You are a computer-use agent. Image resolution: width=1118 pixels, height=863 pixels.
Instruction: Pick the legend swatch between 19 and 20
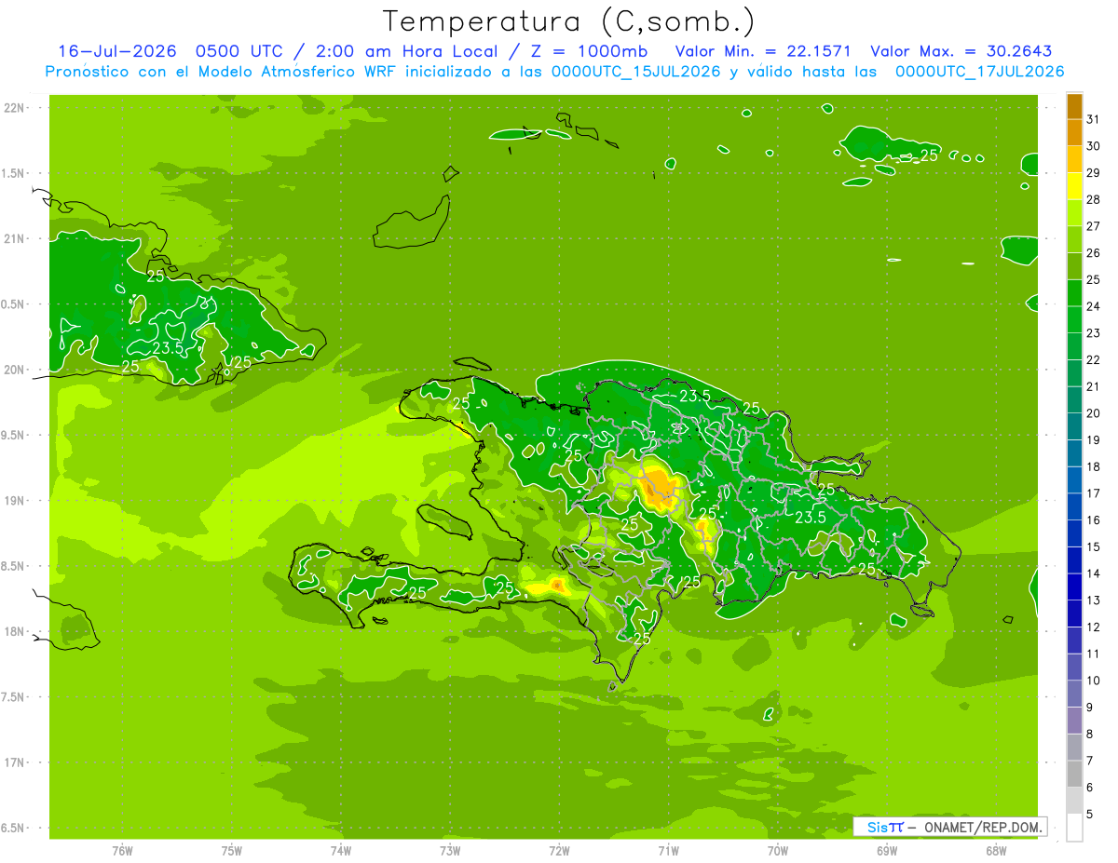[x=1074, y=427]
